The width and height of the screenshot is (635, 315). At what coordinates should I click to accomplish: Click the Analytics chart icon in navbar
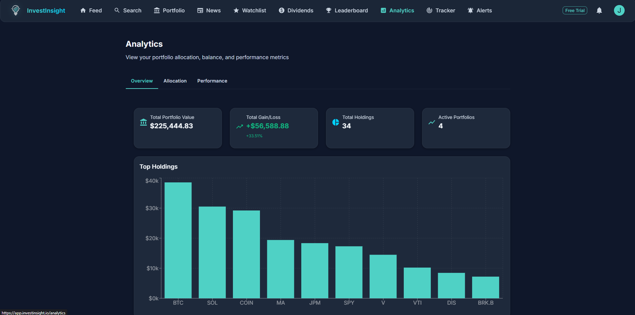382,10
